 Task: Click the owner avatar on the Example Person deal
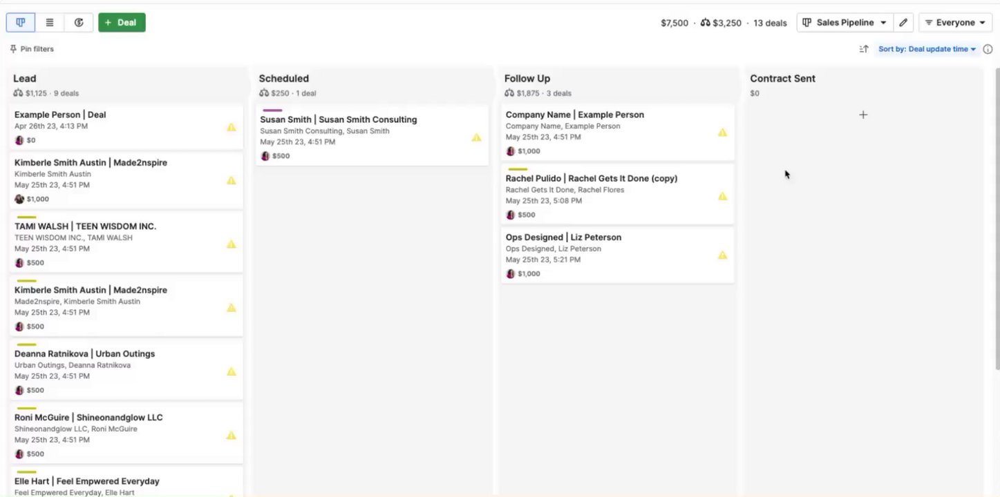[19, 140]
